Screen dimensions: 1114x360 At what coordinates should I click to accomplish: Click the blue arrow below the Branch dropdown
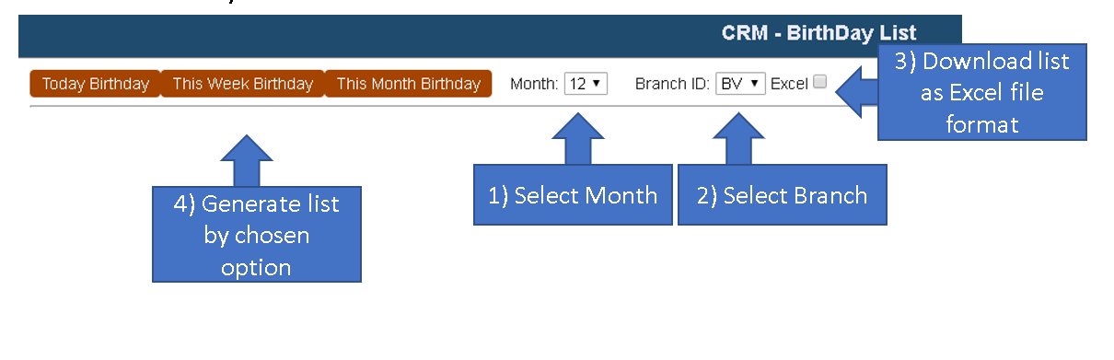coord(738,138)
